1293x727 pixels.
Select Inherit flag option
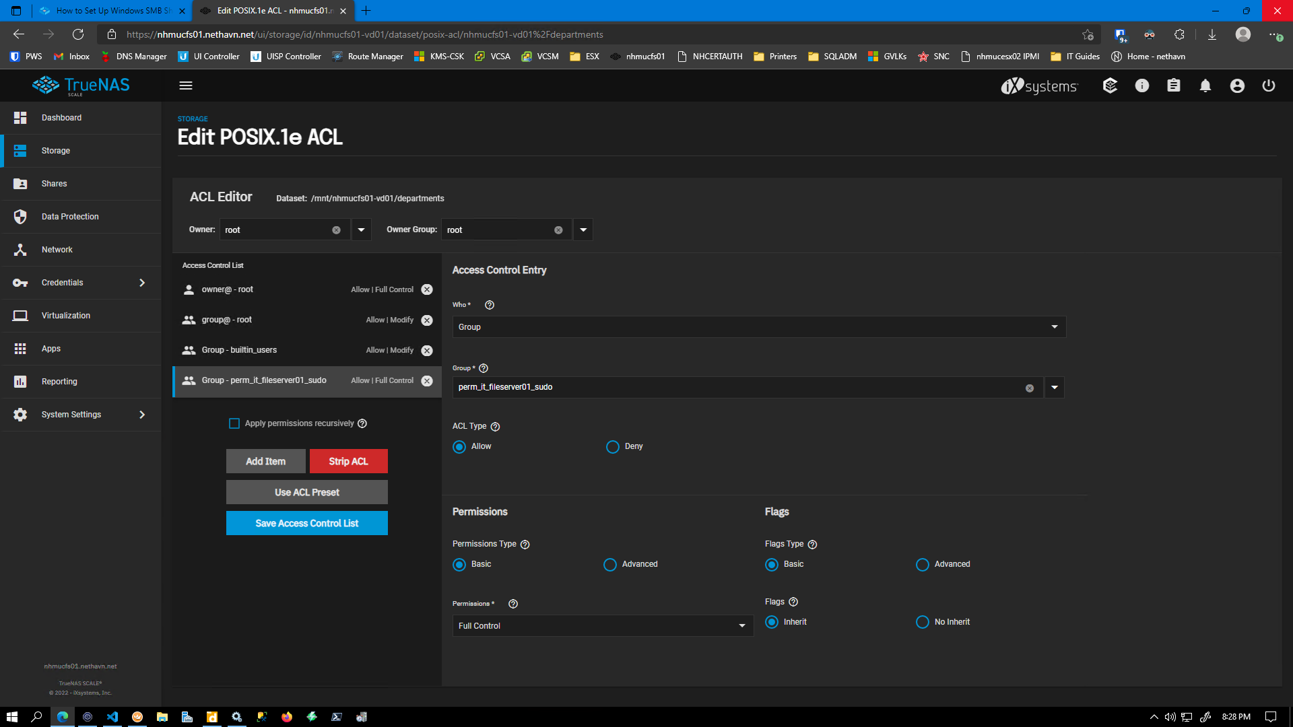[x=772, y=622]
